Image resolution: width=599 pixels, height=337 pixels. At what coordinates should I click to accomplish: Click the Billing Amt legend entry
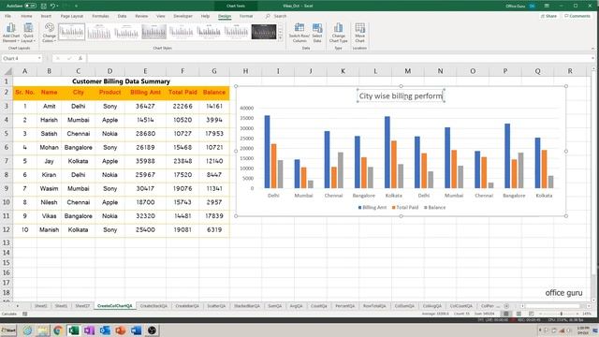coord(373,208)
